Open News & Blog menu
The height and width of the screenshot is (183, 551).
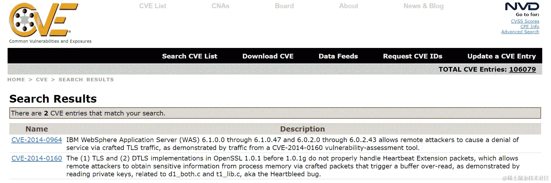424,6
